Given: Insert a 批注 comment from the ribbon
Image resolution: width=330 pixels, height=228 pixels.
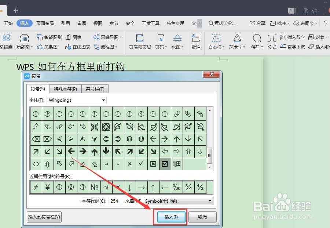Looking at the screenshot, I should click(196, 42).
